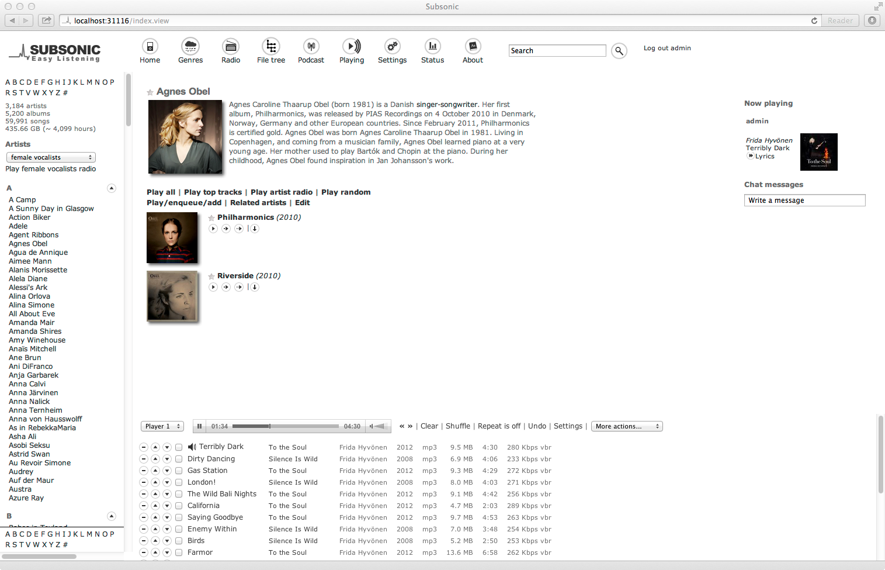Image resolution: width=885 pixels, height=570 pixels.
Task: Open the File tree icon
Action: (271, 46)
